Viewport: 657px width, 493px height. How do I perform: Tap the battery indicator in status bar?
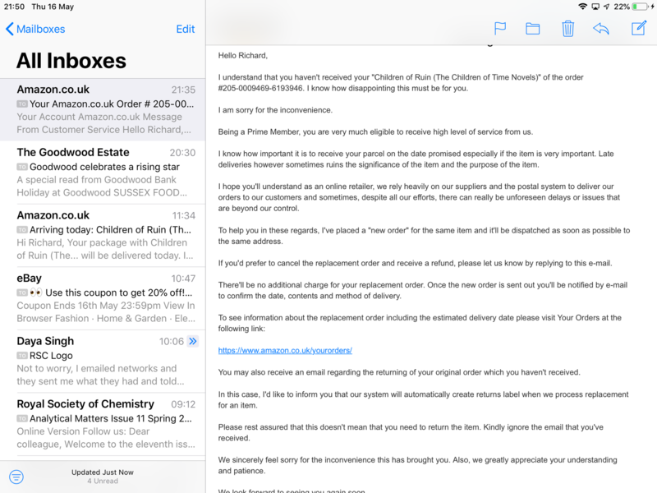[641, 7]
